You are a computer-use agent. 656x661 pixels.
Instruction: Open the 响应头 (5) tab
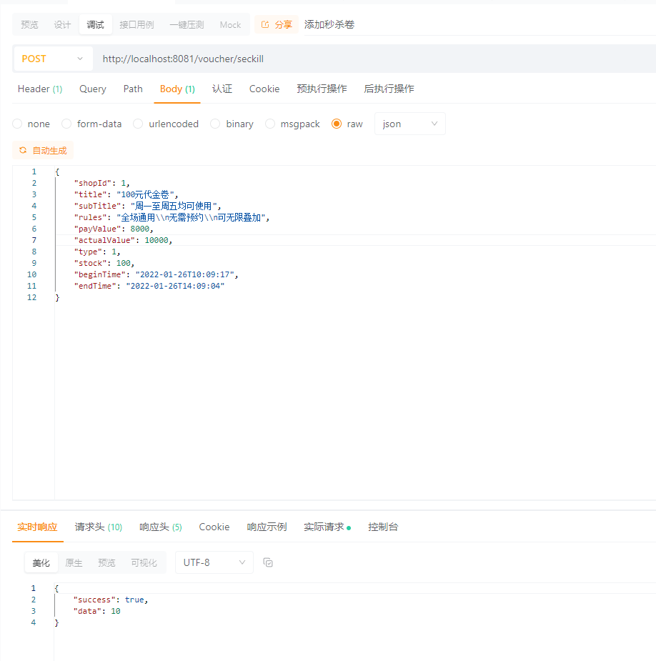[161, 527]
